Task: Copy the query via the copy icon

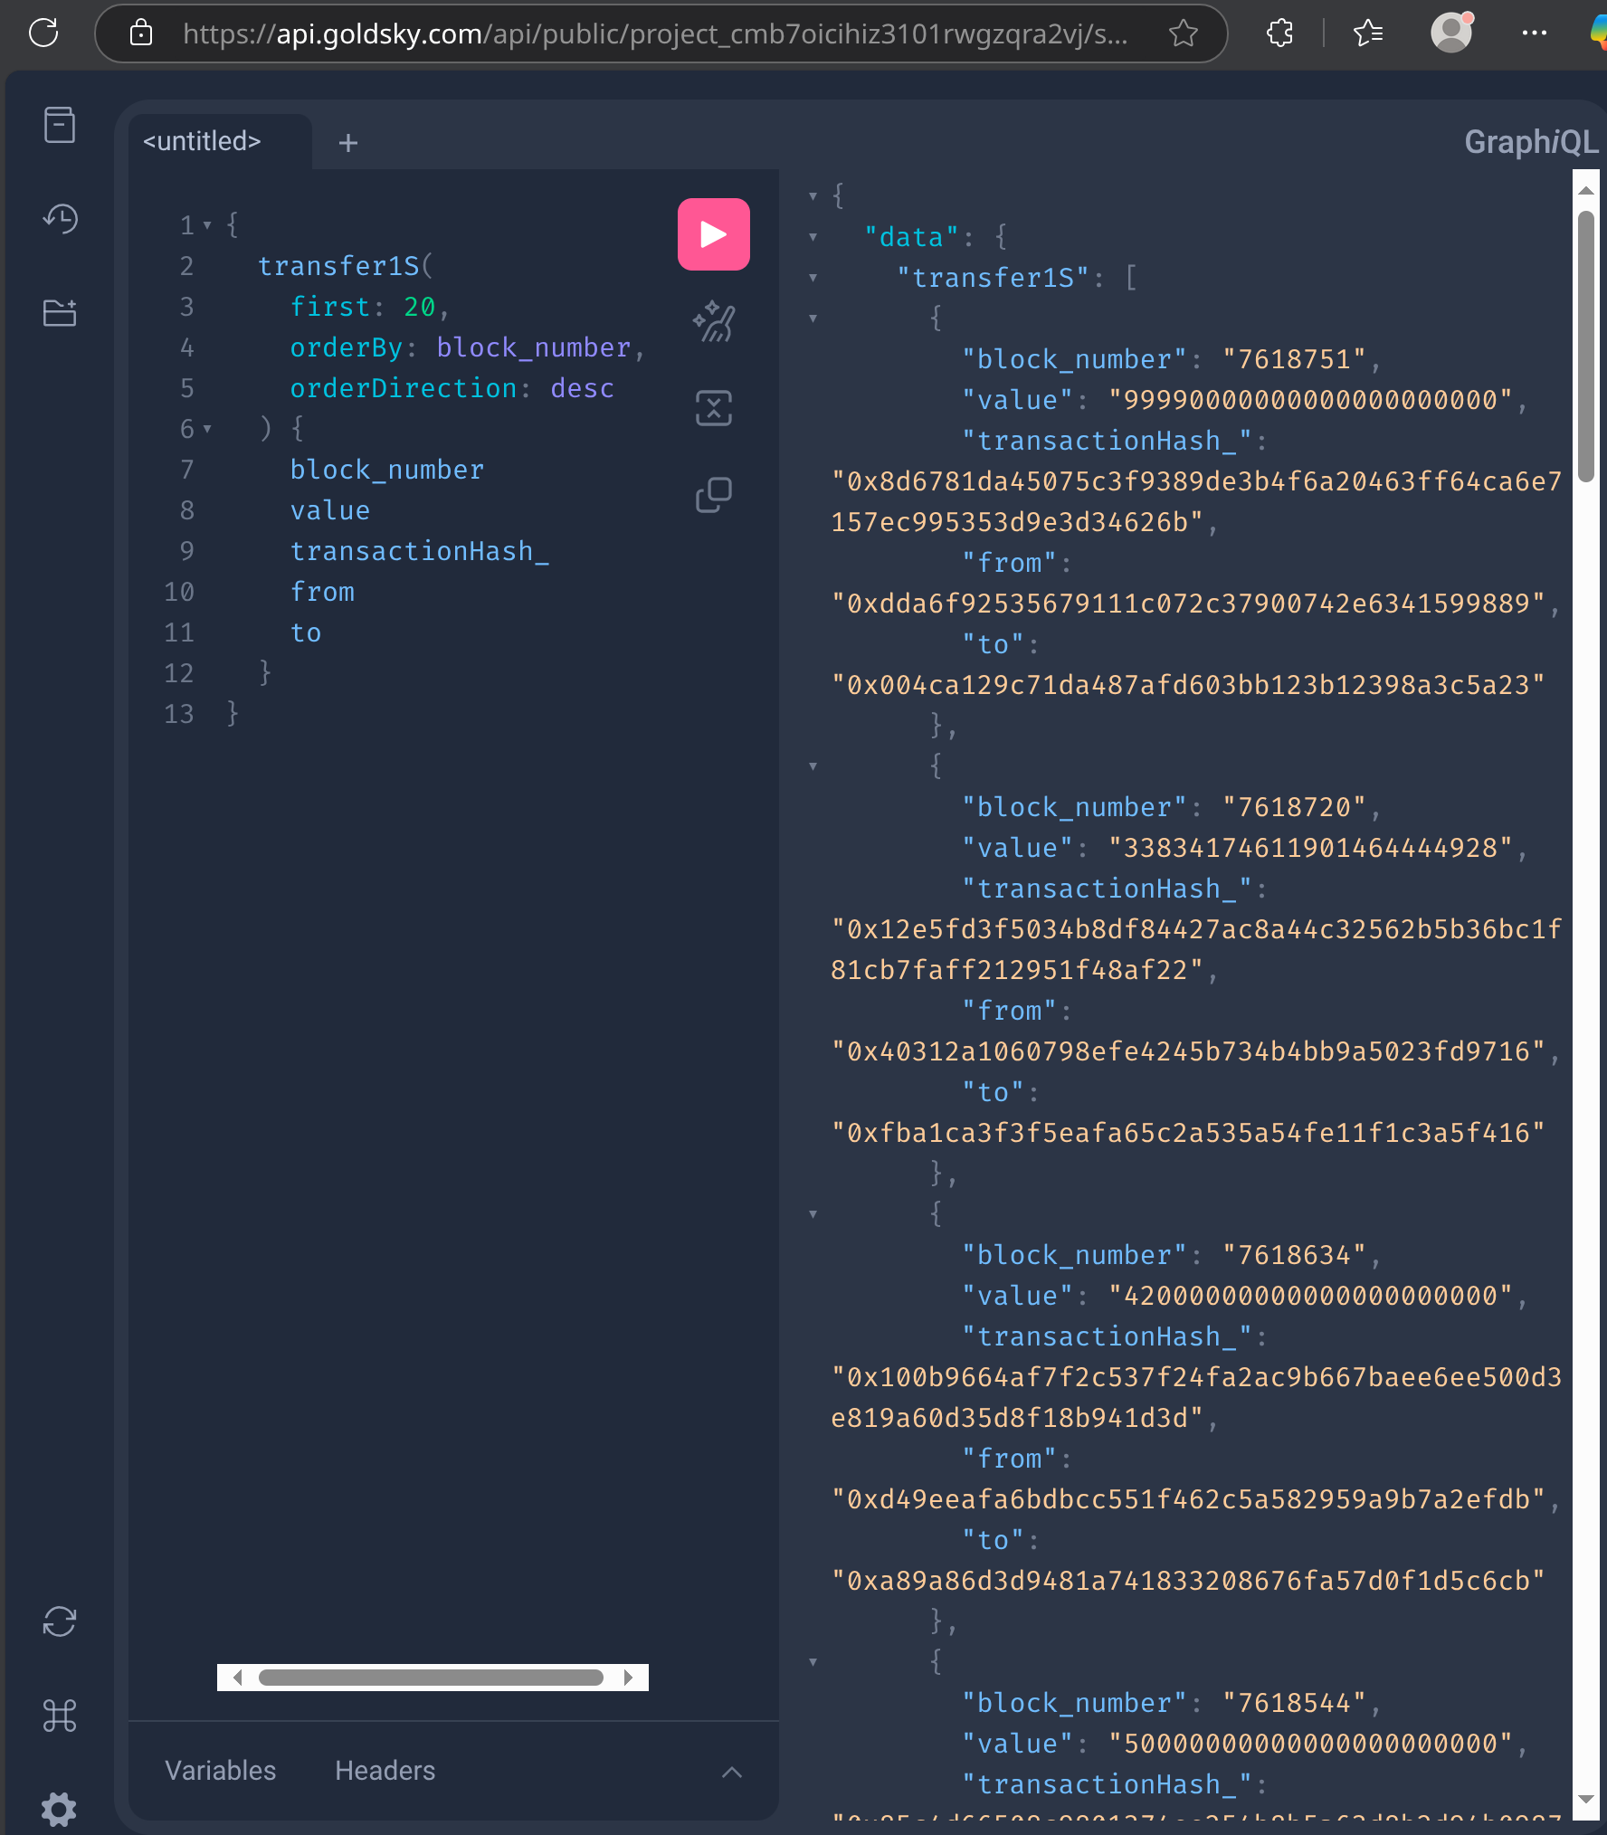Action: (x=713, y=494)
